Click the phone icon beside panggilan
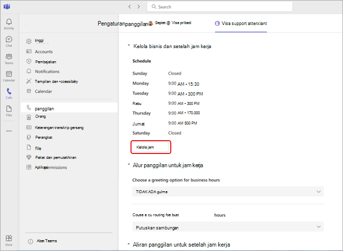This screenshot has height=251, width=343. point(29,107)
